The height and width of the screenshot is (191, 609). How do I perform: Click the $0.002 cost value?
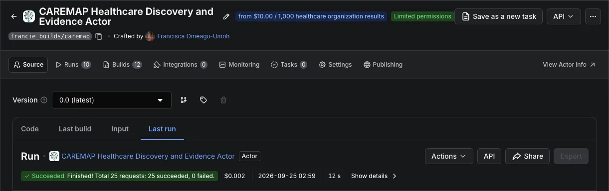[235, 176]
